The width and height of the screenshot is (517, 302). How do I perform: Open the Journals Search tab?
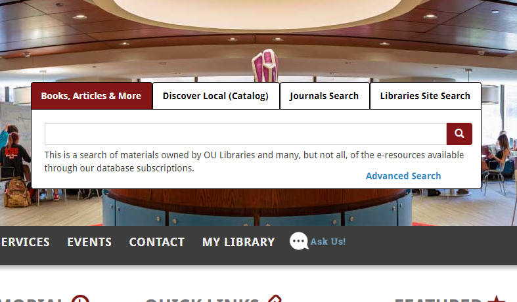pos(325,96)
